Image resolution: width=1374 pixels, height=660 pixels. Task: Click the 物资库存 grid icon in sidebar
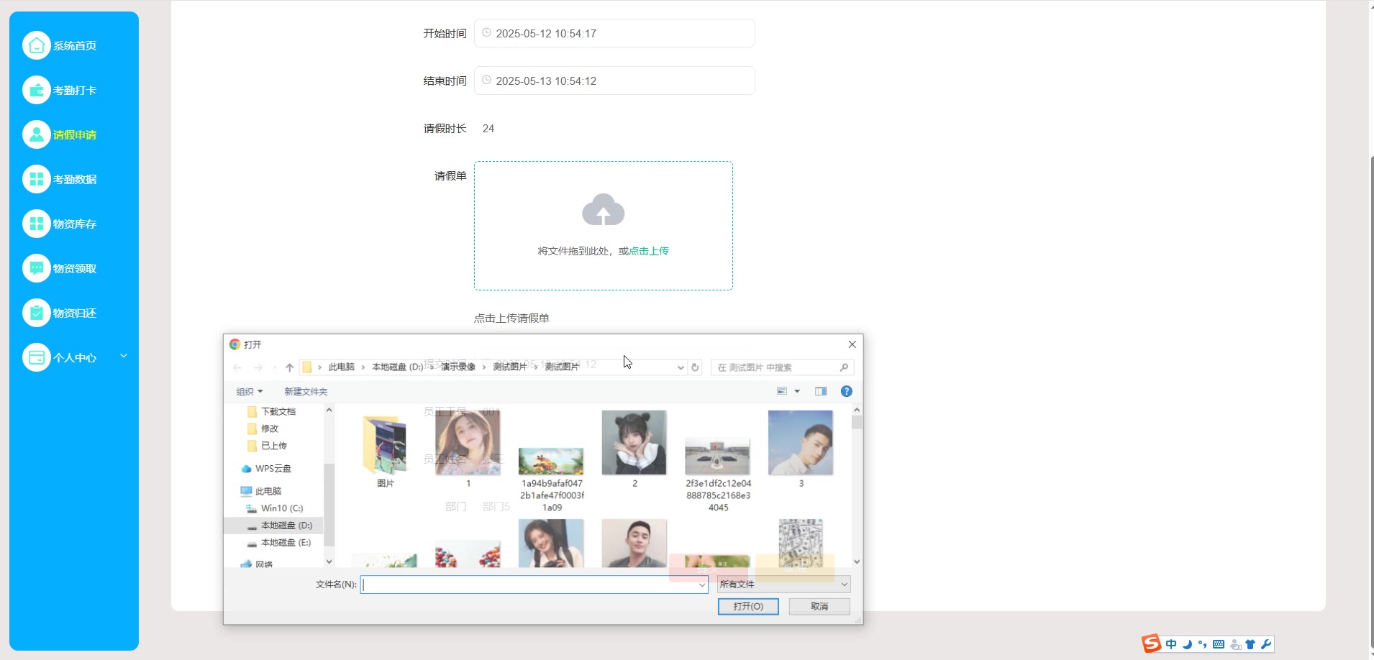(37, 224)
